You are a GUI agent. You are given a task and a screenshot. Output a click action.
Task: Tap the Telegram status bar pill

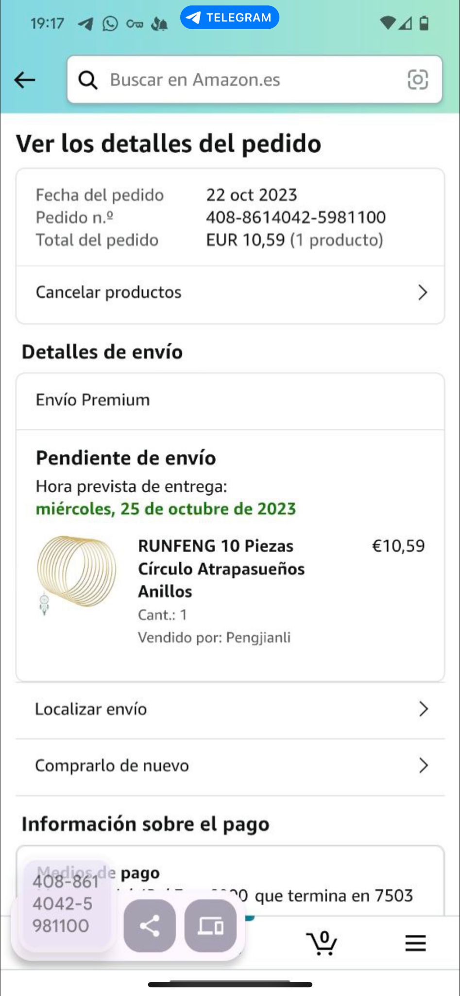[229, 18]
